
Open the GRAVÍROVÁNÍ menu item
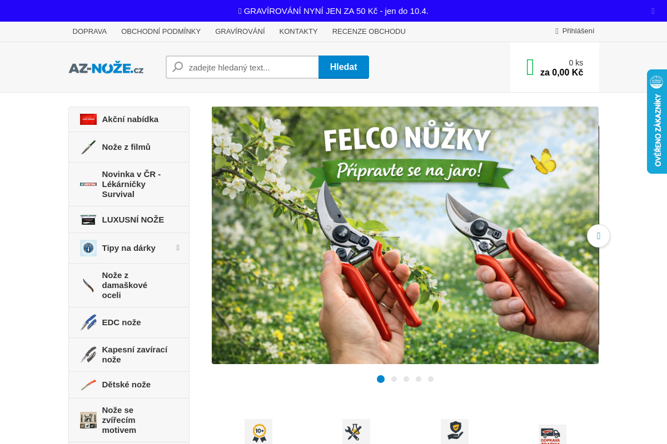click(x=240, y=31)
